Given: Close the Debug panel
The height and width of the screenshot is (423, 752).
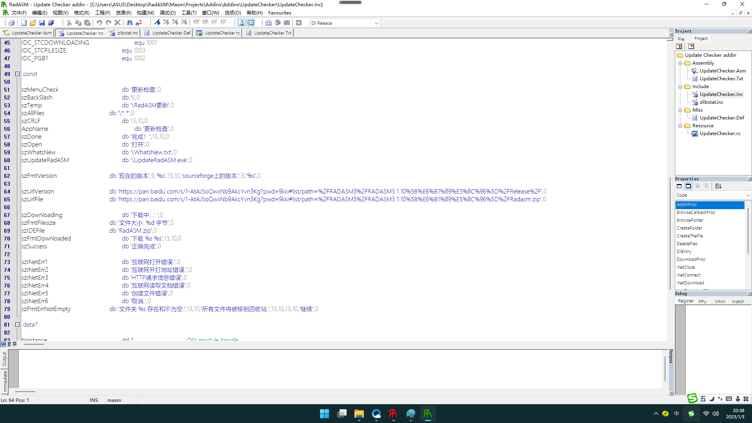Looking at the screenshot, I should click(x=749, y=293).
